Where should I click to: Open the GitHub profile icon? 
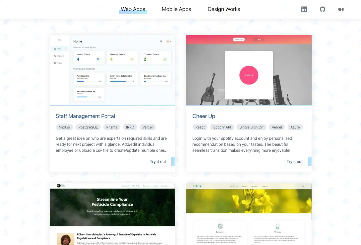tap(322, 9)
